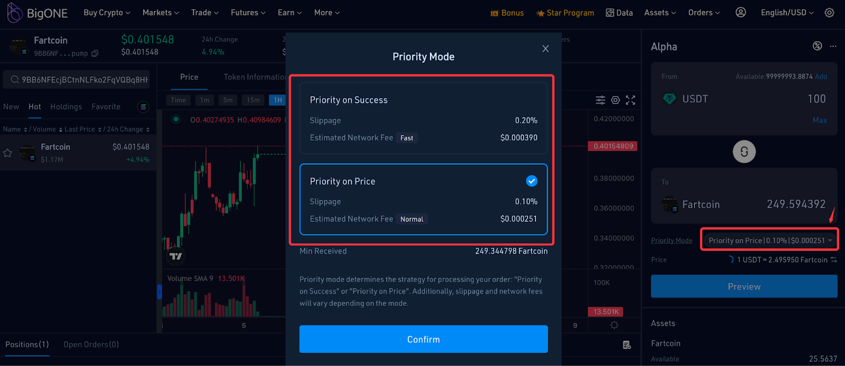Select the 15m chart interval
Image resolution: width=845 pixels, height=366 pixels.
click(253, 100)
